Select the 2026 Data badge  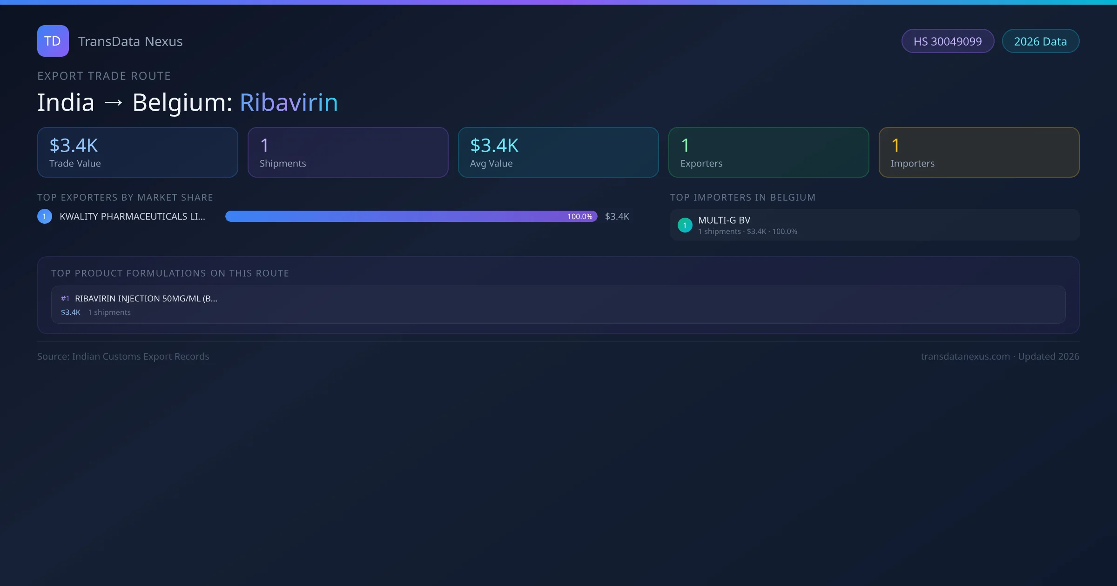point(1040,41)
